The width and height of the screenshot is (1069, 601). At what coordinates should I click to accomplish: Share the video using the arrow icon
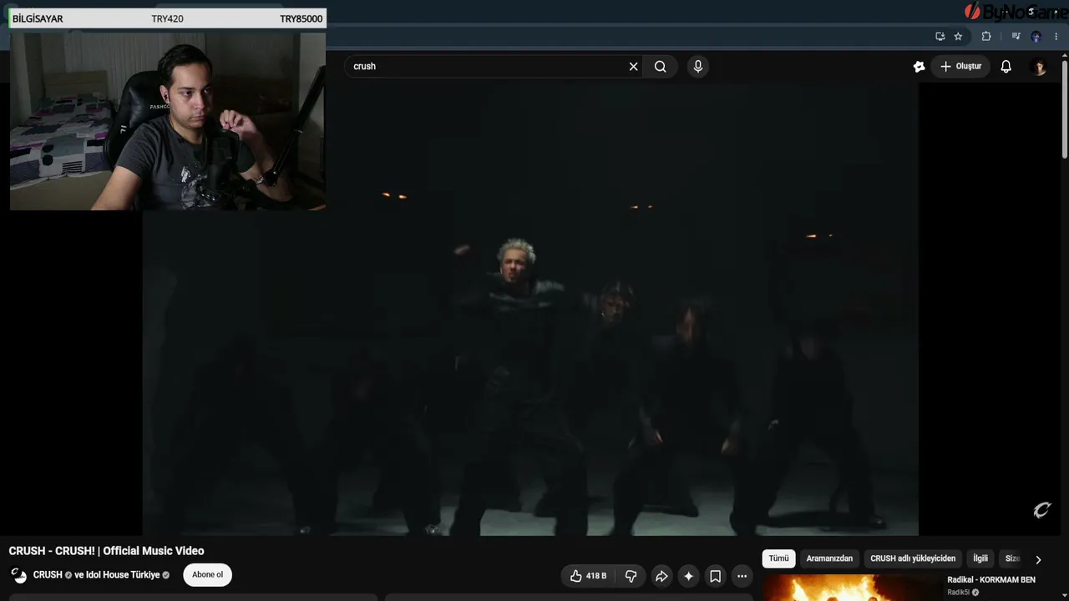click(x=661, y=576)
